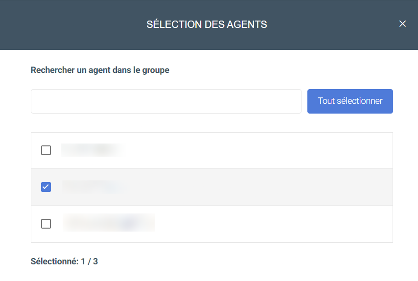Click the gap between search field and button

[304, 101]
